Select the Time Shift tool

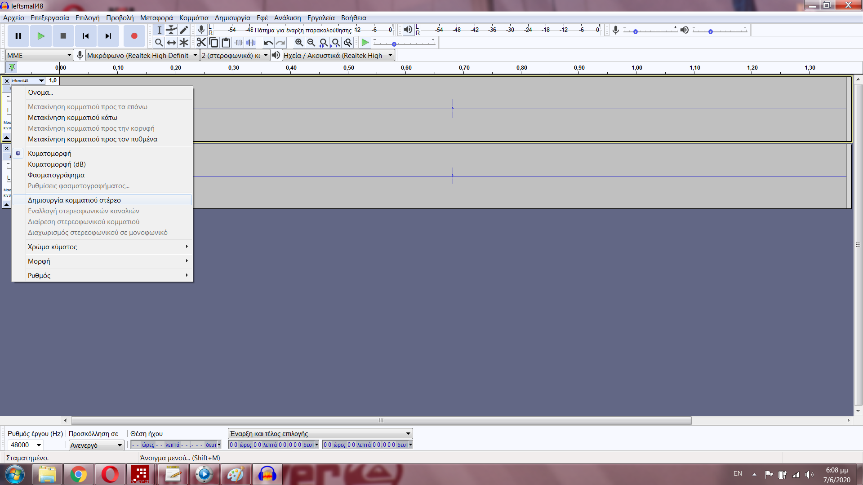171,43
